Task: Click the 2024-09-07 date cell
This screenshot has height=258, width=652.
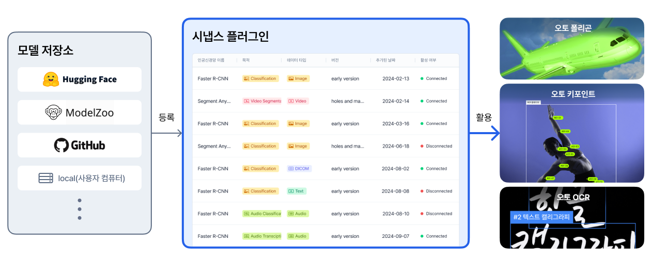Action: pyautogui.click(x=396, y=236)
